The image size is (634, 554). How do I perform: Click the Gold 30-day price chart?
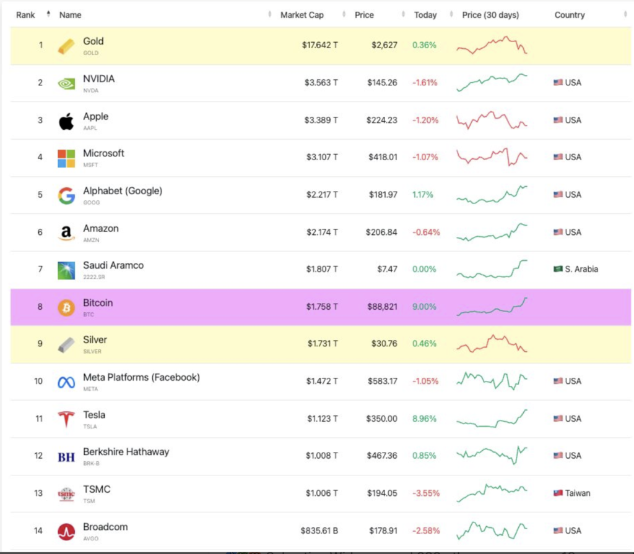pos(492,45)
